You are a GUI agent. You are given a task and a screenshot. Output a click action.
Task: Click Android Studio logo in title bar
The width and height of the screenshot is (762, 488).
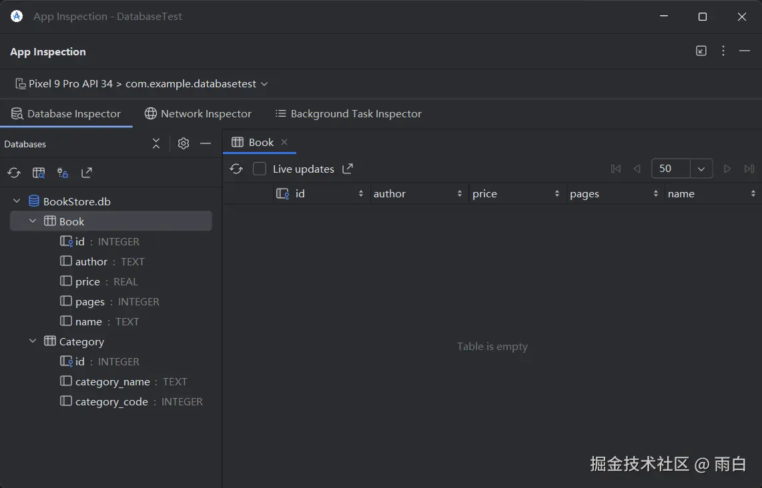17,16
